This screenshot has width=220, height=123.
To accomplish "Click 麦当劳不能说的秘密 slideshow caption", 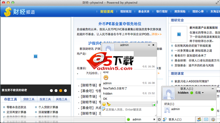I will coord(14,90).
